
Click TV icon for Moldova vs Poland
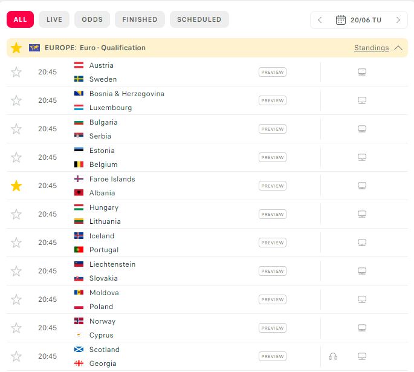click(x=362, y=299)
